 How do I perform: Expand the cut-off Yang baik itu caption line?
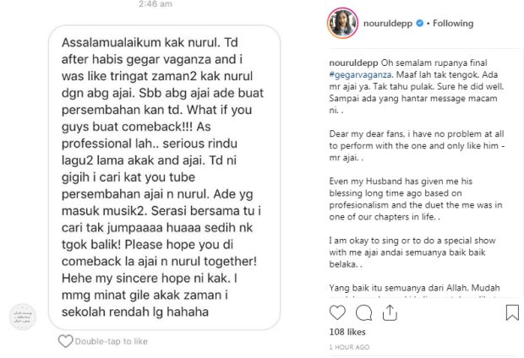click(x=414, y=288)
